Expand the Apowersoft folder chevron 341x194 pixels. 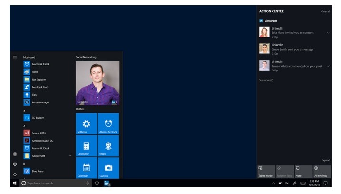pos(70,156)
